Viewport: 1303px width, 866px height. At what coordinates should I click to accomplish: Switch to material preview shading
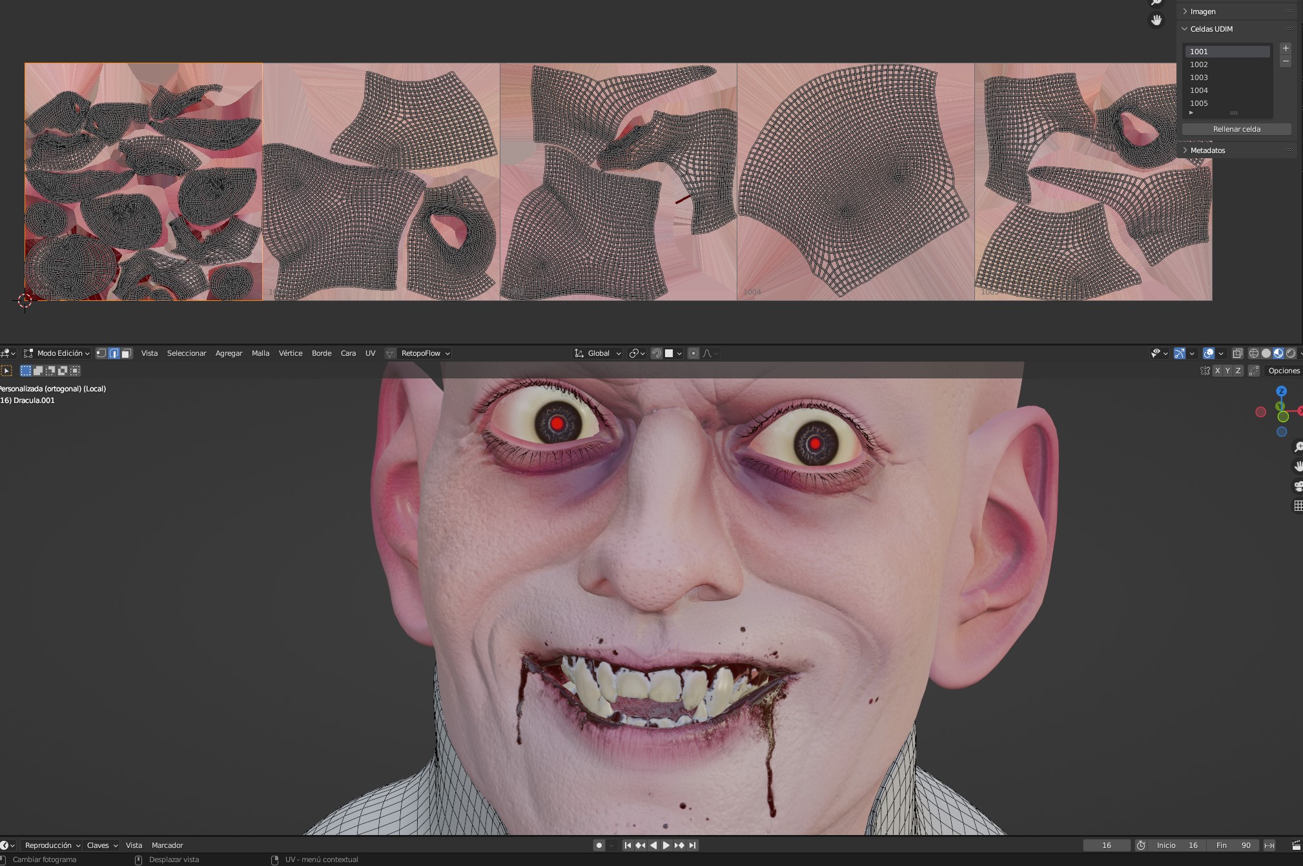coord(1278,353)
